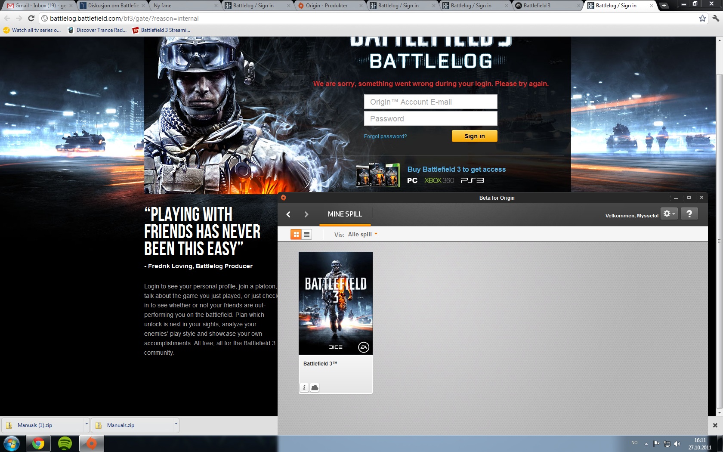This screenshot has width=723, height=452.
Task: Open the Origin settings gear menu
Action: point(669,214)
